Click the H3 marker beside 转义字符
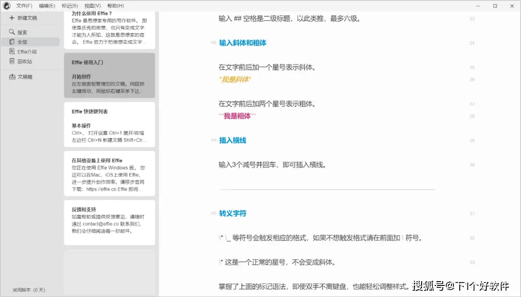The width and height of the screenshot is (521, 297). coord(213,213)
